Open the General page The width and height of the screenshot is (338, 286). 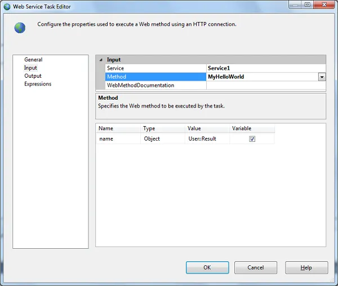[x=33, y=60]
